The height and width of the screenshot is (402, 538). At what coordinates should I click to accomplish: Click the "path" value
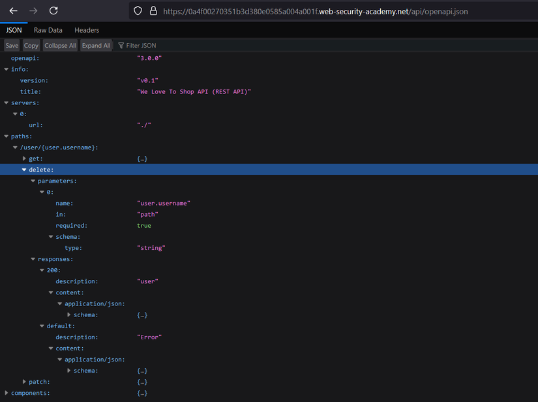(x=147, y=214)
